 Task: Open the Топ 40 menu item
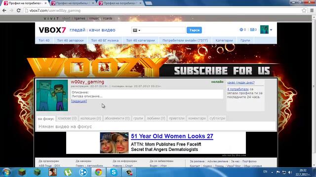point(44,40)
